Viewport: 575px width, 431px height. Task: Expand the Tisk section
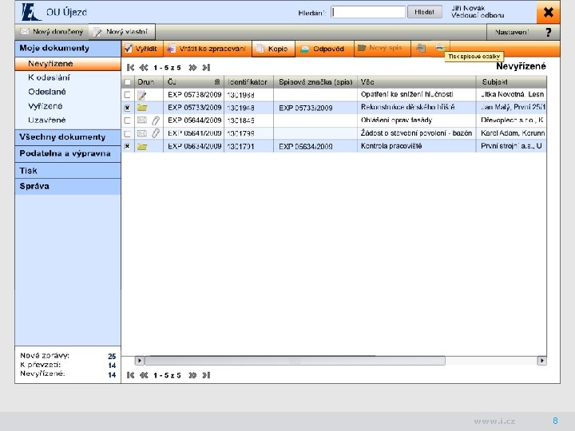pos(68,171)
